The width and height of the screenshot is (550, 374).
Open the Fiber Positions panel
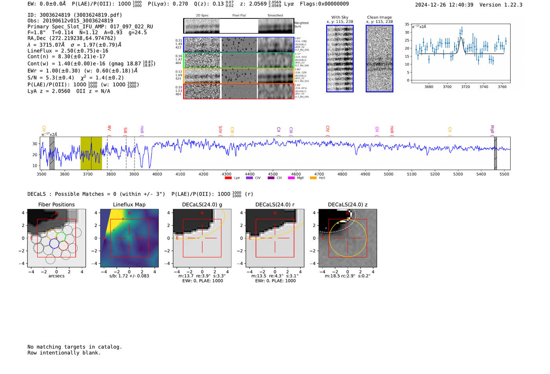pyautogui.click(x=57, y=238)
